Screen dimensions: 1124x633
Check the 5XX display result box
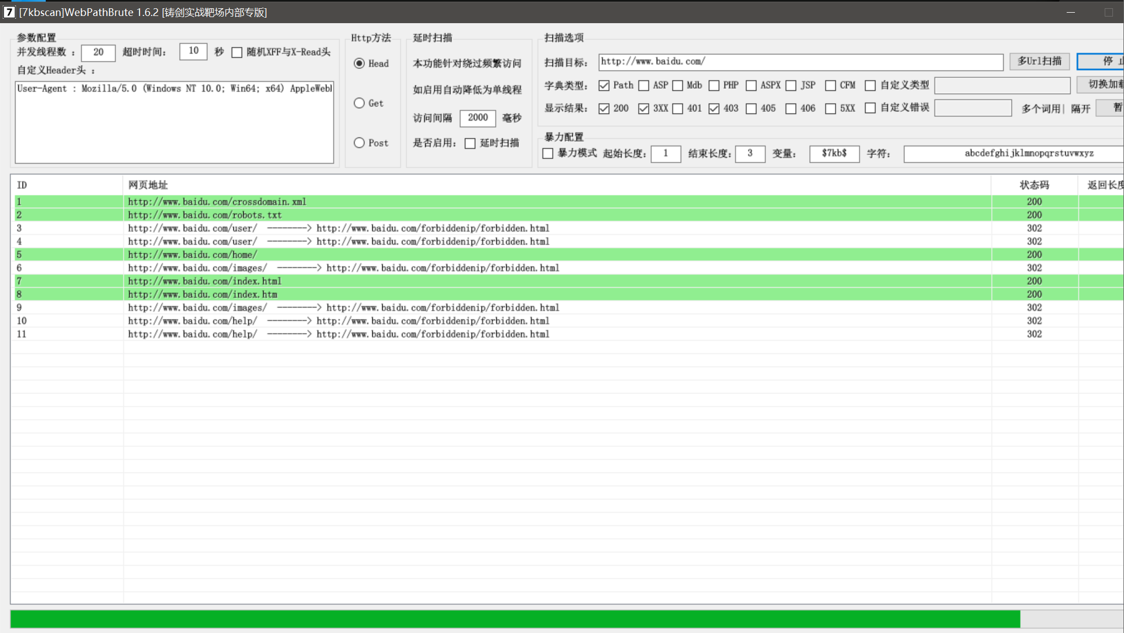tap(830, 109)
